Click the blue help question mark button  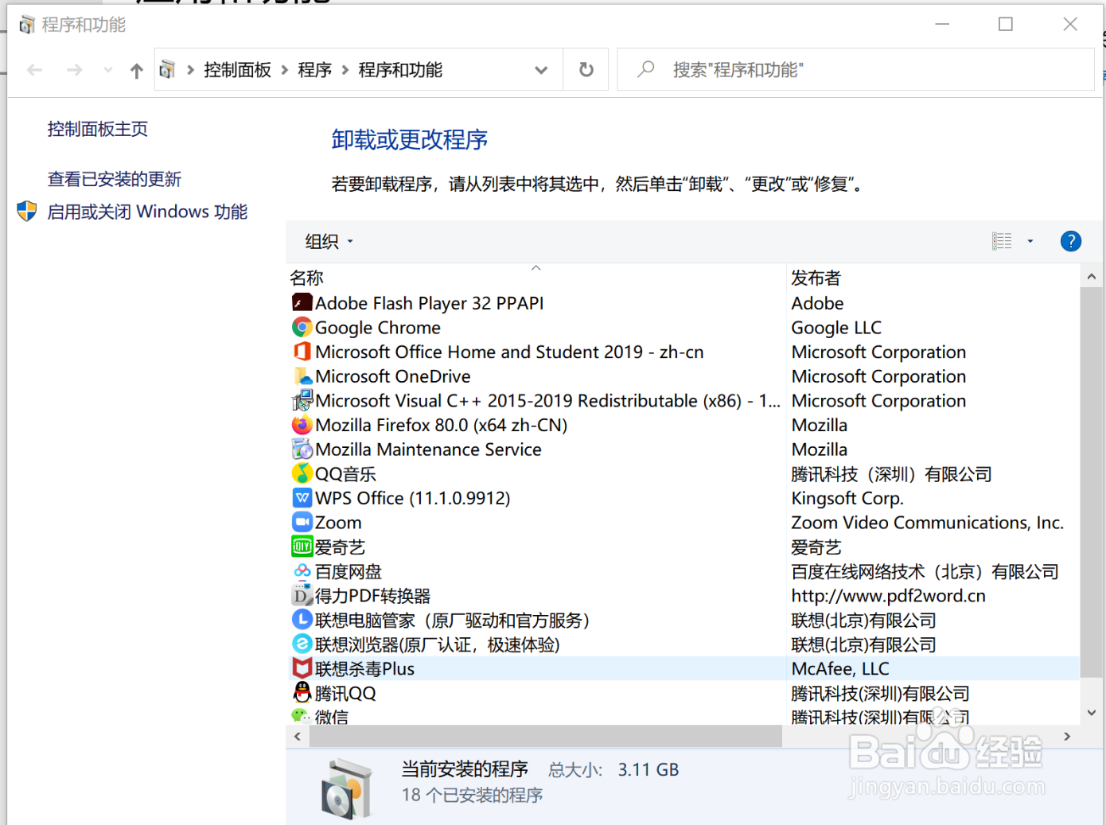tap(1071, 241)
